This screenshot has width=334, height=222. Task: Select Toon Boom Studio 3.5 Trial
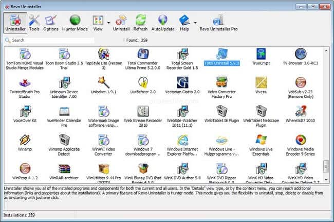click(64, 59)
